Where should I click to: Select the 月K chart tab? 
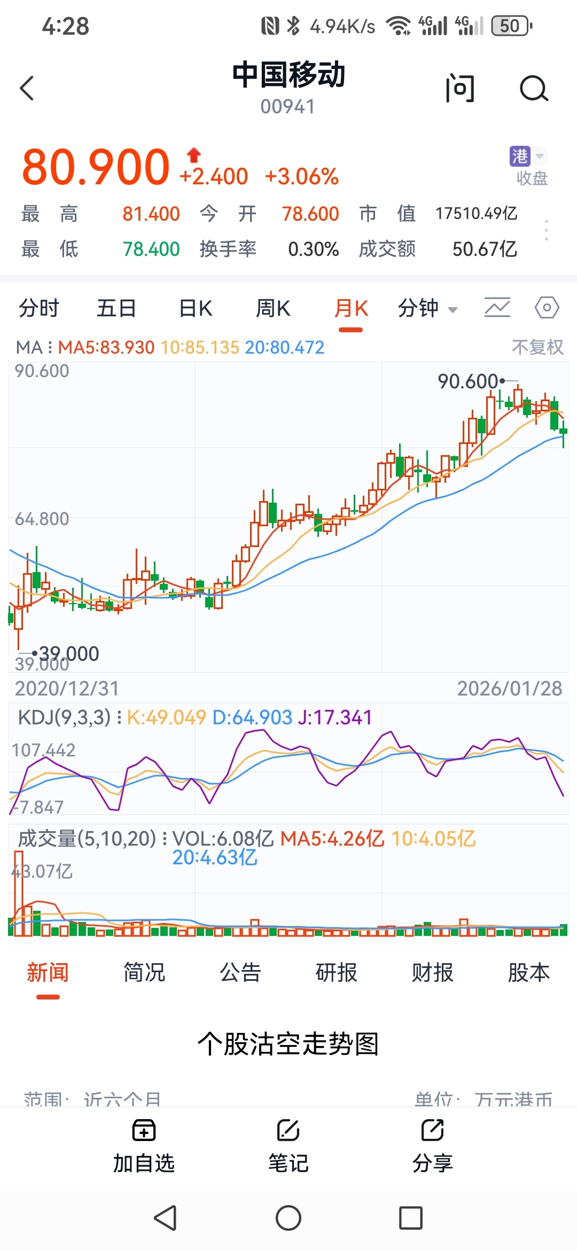tap(351, 308)
